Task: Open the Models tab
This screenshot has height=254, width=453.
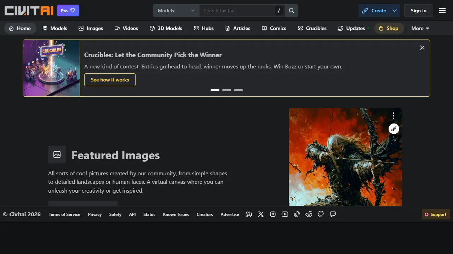Action: [55, 28]
